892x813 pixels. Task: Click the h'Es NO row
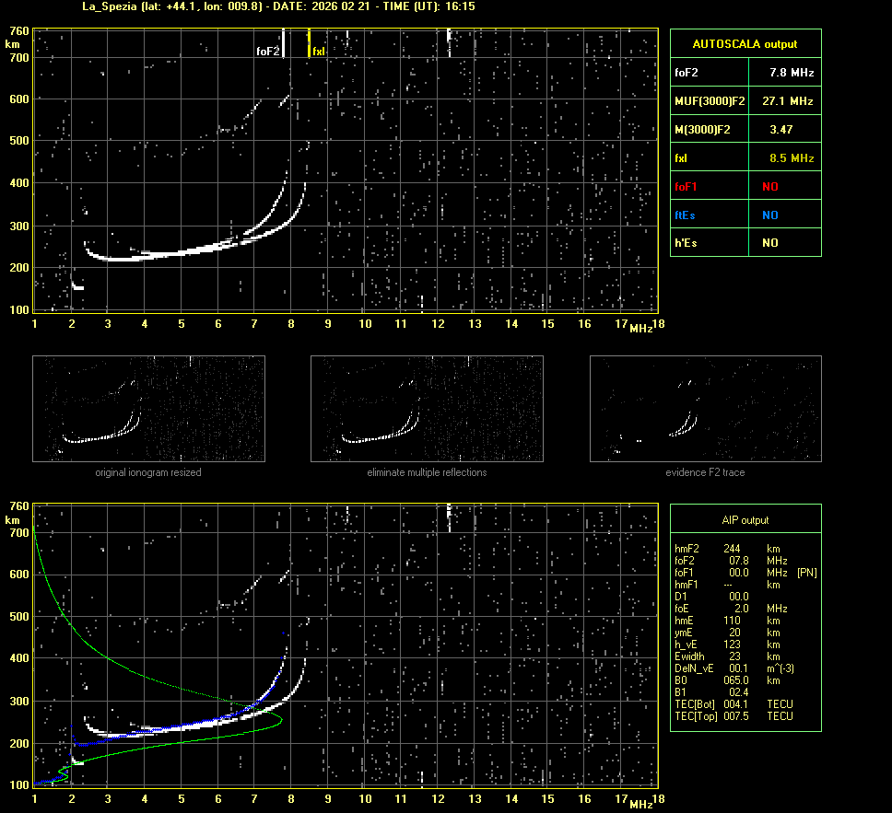coord(745,243)
